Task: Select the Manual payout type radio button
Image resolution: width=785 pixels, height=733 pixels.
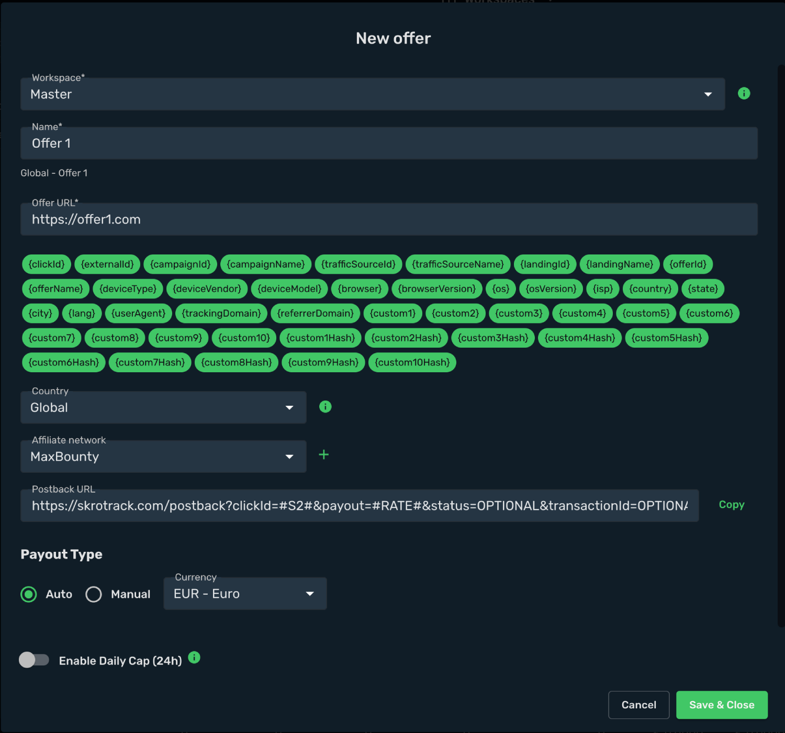Action: click(x=94, y=594)
